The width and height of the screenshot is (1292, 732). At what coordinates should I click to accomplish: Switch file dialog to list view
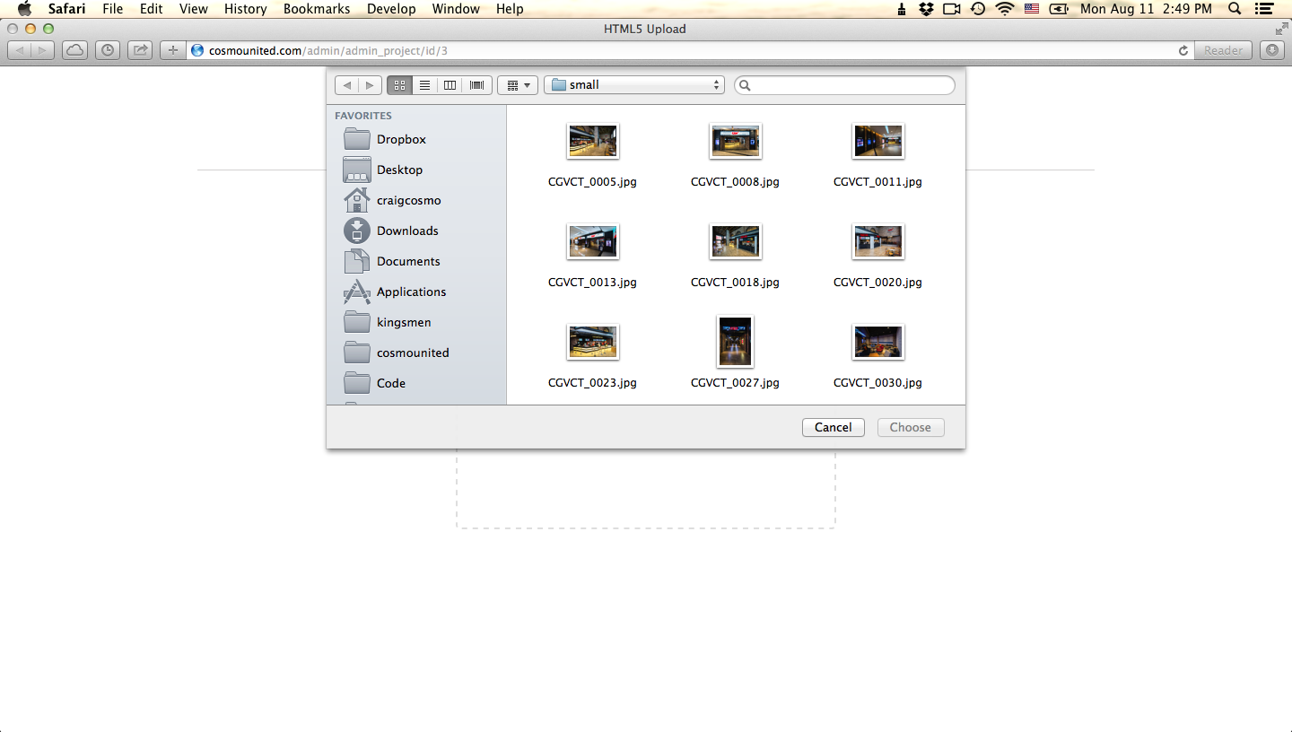[424, 85]
